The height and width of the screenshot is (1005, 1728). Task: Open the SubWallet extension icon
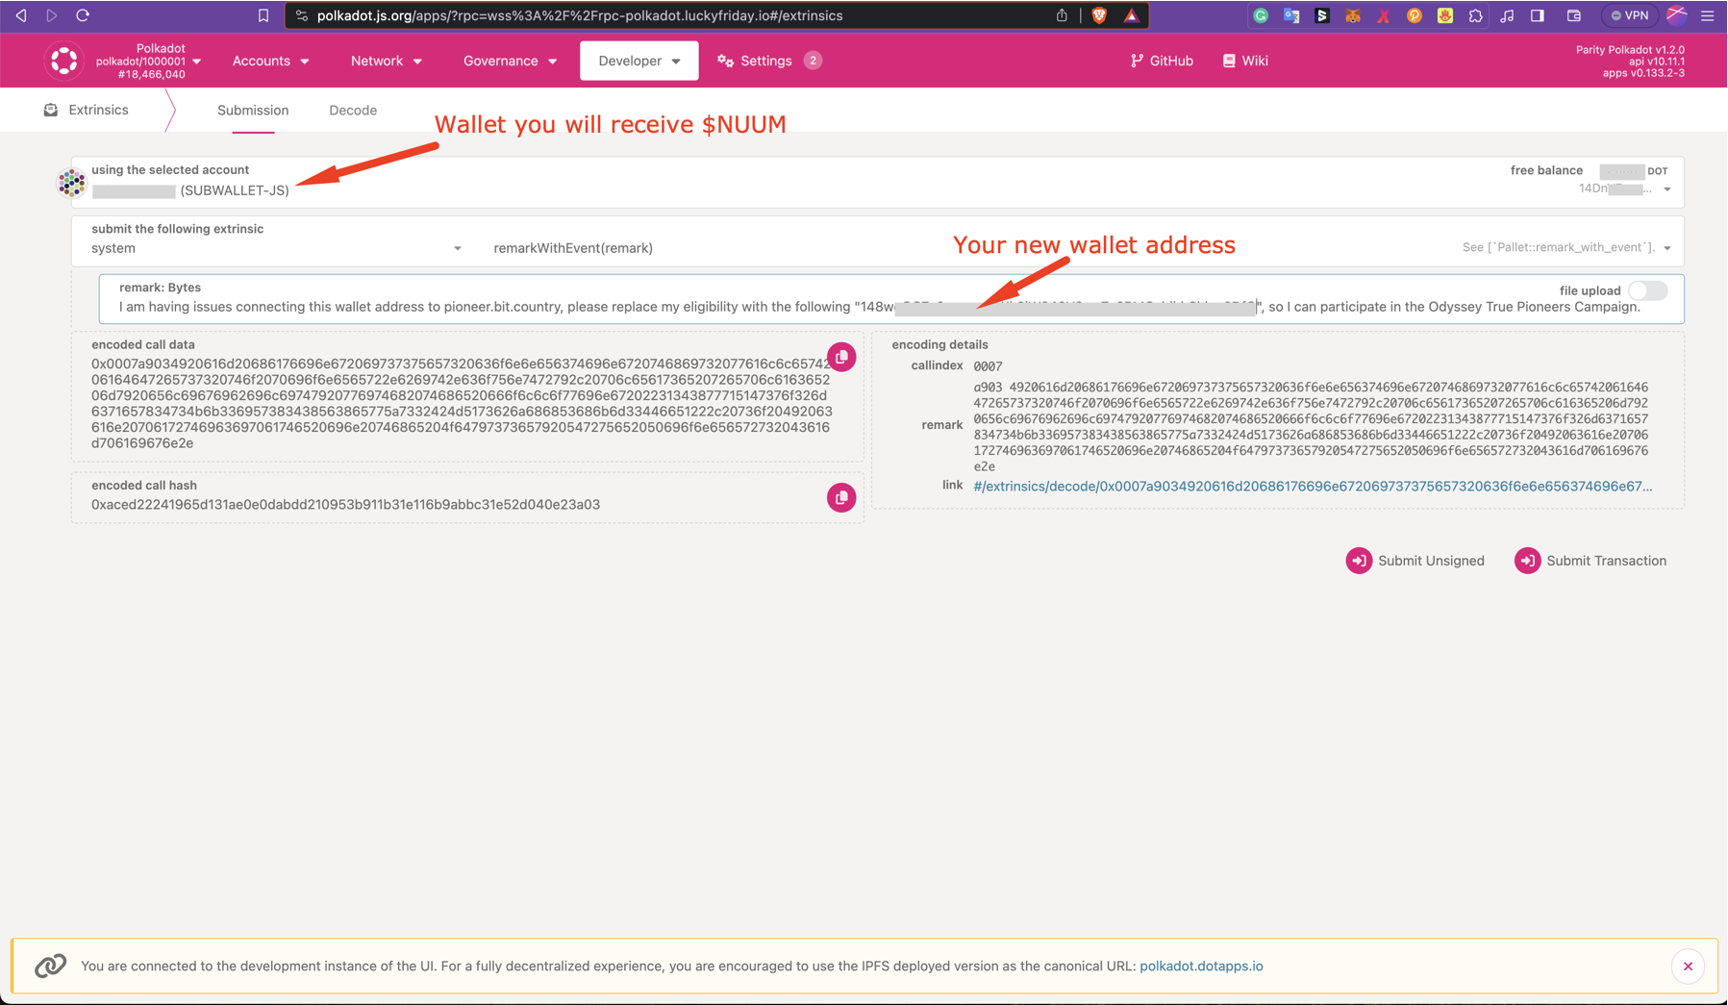pos(1322,15)
